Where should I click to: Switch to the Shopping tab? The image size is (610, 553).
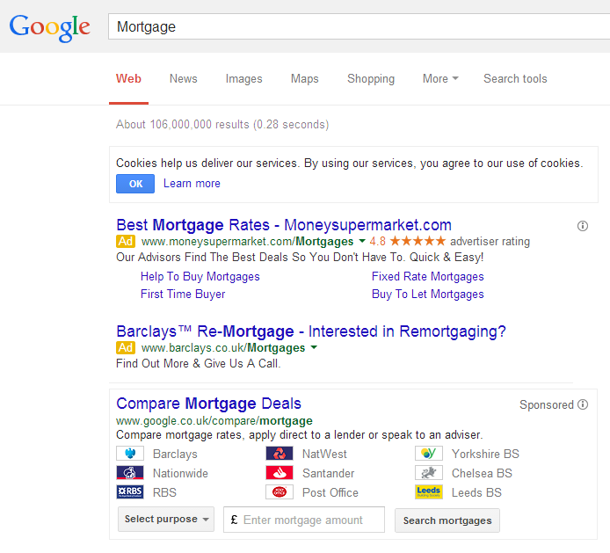(371, 78)
